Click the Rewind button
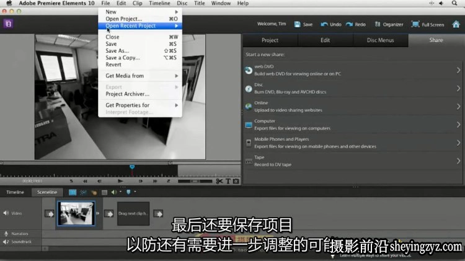Screen dimensions: 465x261 point(85,181)
